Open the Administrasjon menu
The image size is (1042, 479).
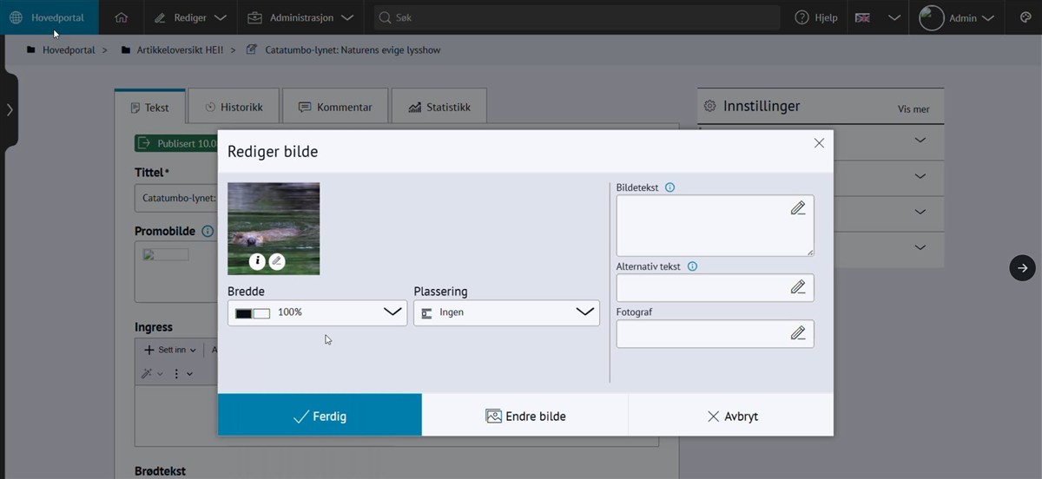[300, 17]
